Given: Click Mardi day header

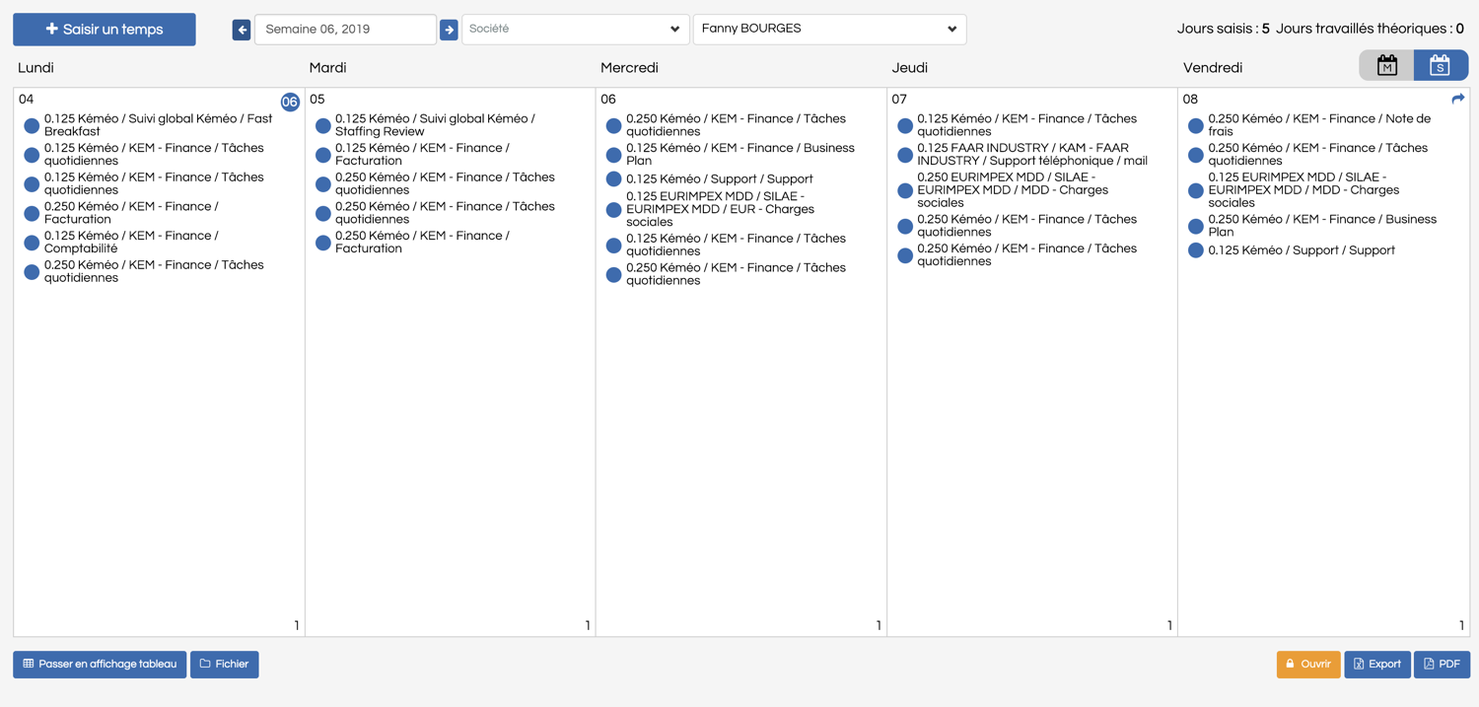Looking at the screenshot, I should tap(327, 68).
